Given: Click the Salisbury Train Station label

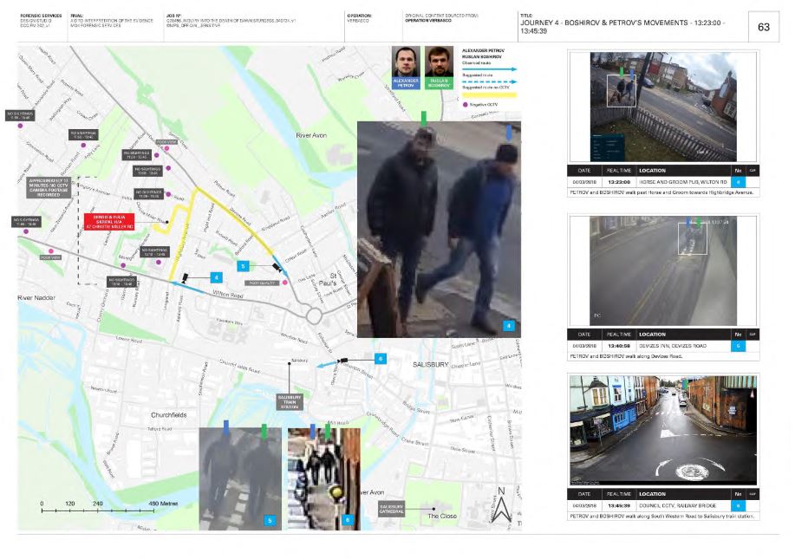Looking at the screenshot, I should tap(289, 401).
